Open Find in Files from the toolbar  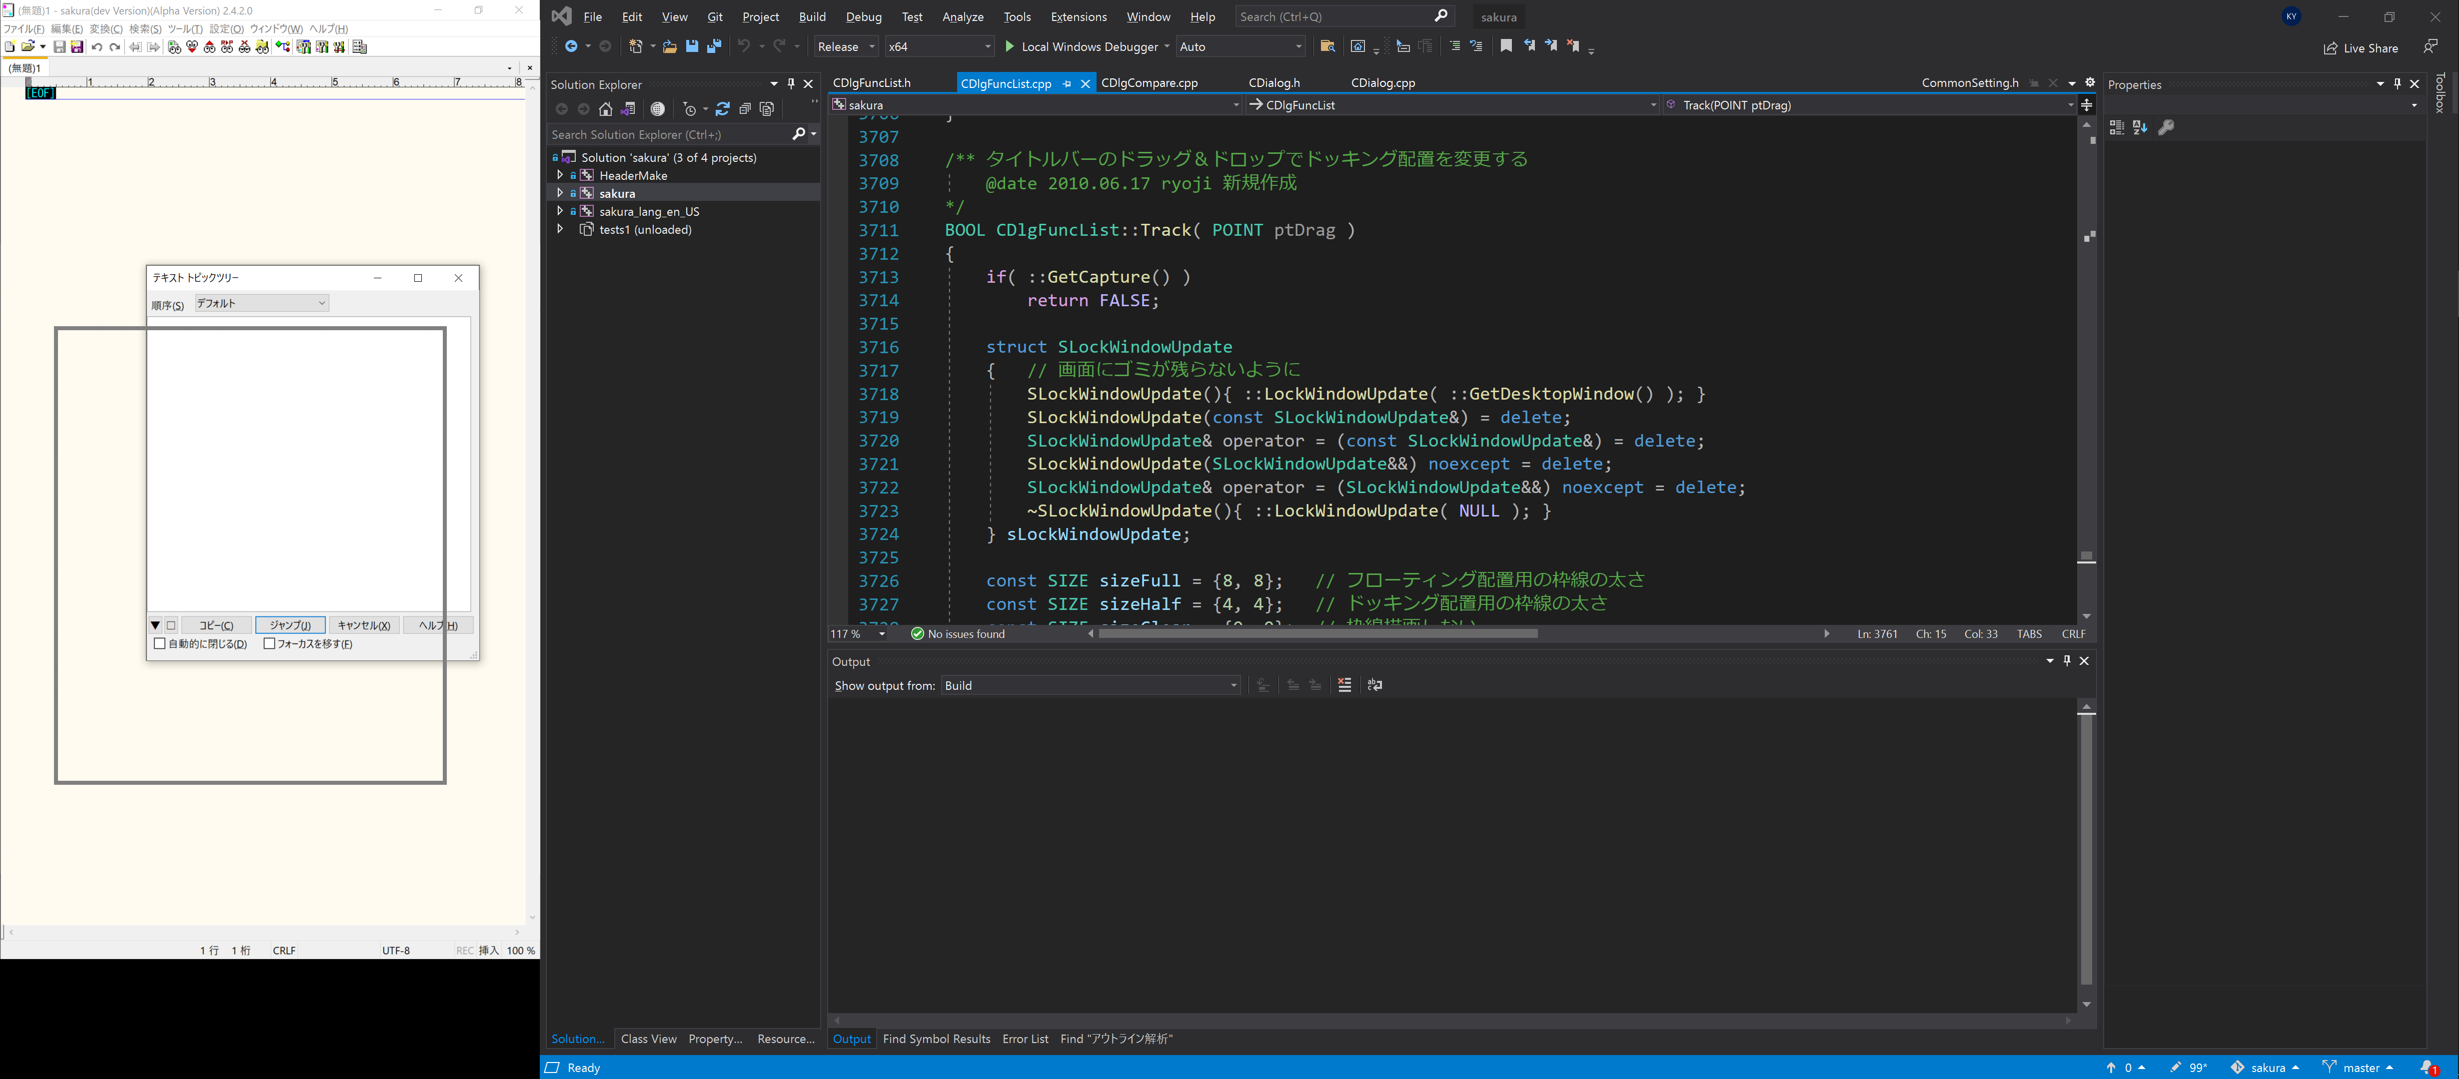tap(1329, 46)
